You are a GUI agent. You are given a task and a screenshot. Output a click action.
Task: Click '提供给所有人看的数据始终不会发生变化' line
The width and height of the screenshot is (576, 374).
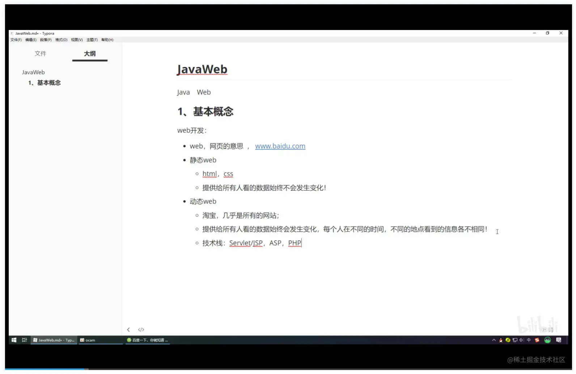pyautogui.click(x=264, y=188)
